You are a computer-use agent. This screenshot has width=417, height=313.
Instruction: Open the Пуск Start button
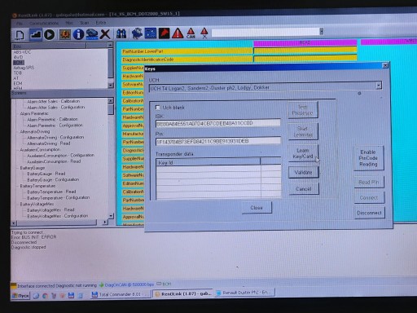click(20, 296)
